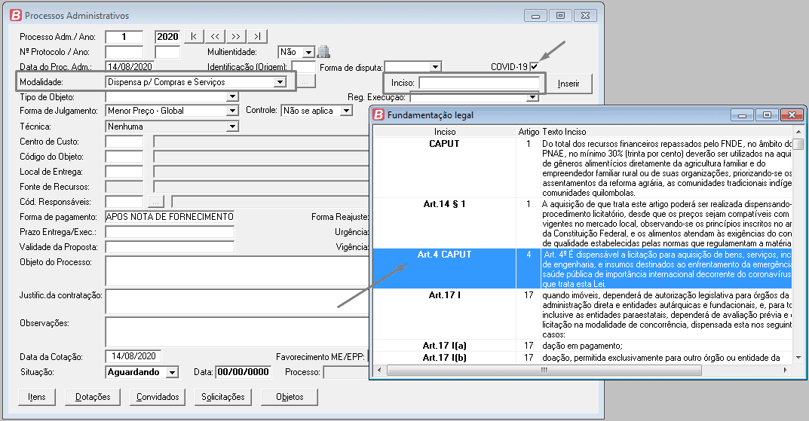Expand the Modalidade dropdown
This screenshot has height=421, width=809.
tap(280, 82)
